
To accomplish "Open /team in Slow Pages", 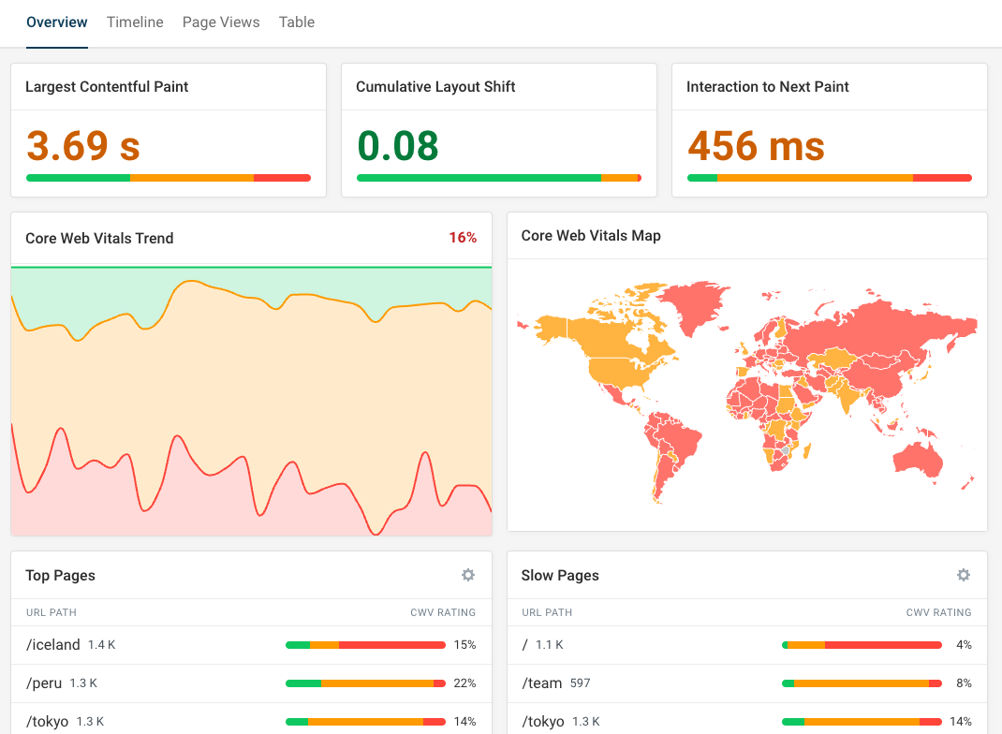I will pyautogui.click(x=542, y=683).
